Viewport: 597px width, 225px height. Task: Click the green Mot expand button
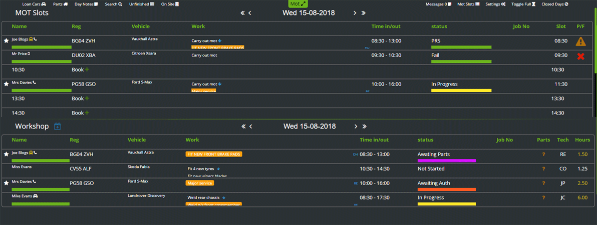298,4
